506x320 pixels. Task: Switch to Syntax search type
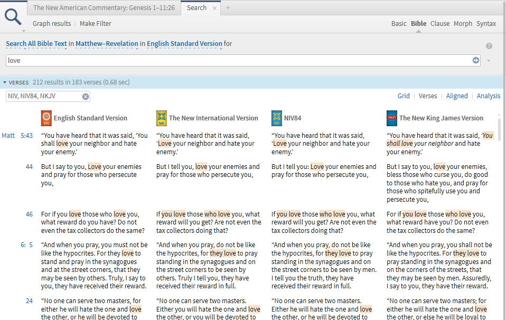coord(486,24)
